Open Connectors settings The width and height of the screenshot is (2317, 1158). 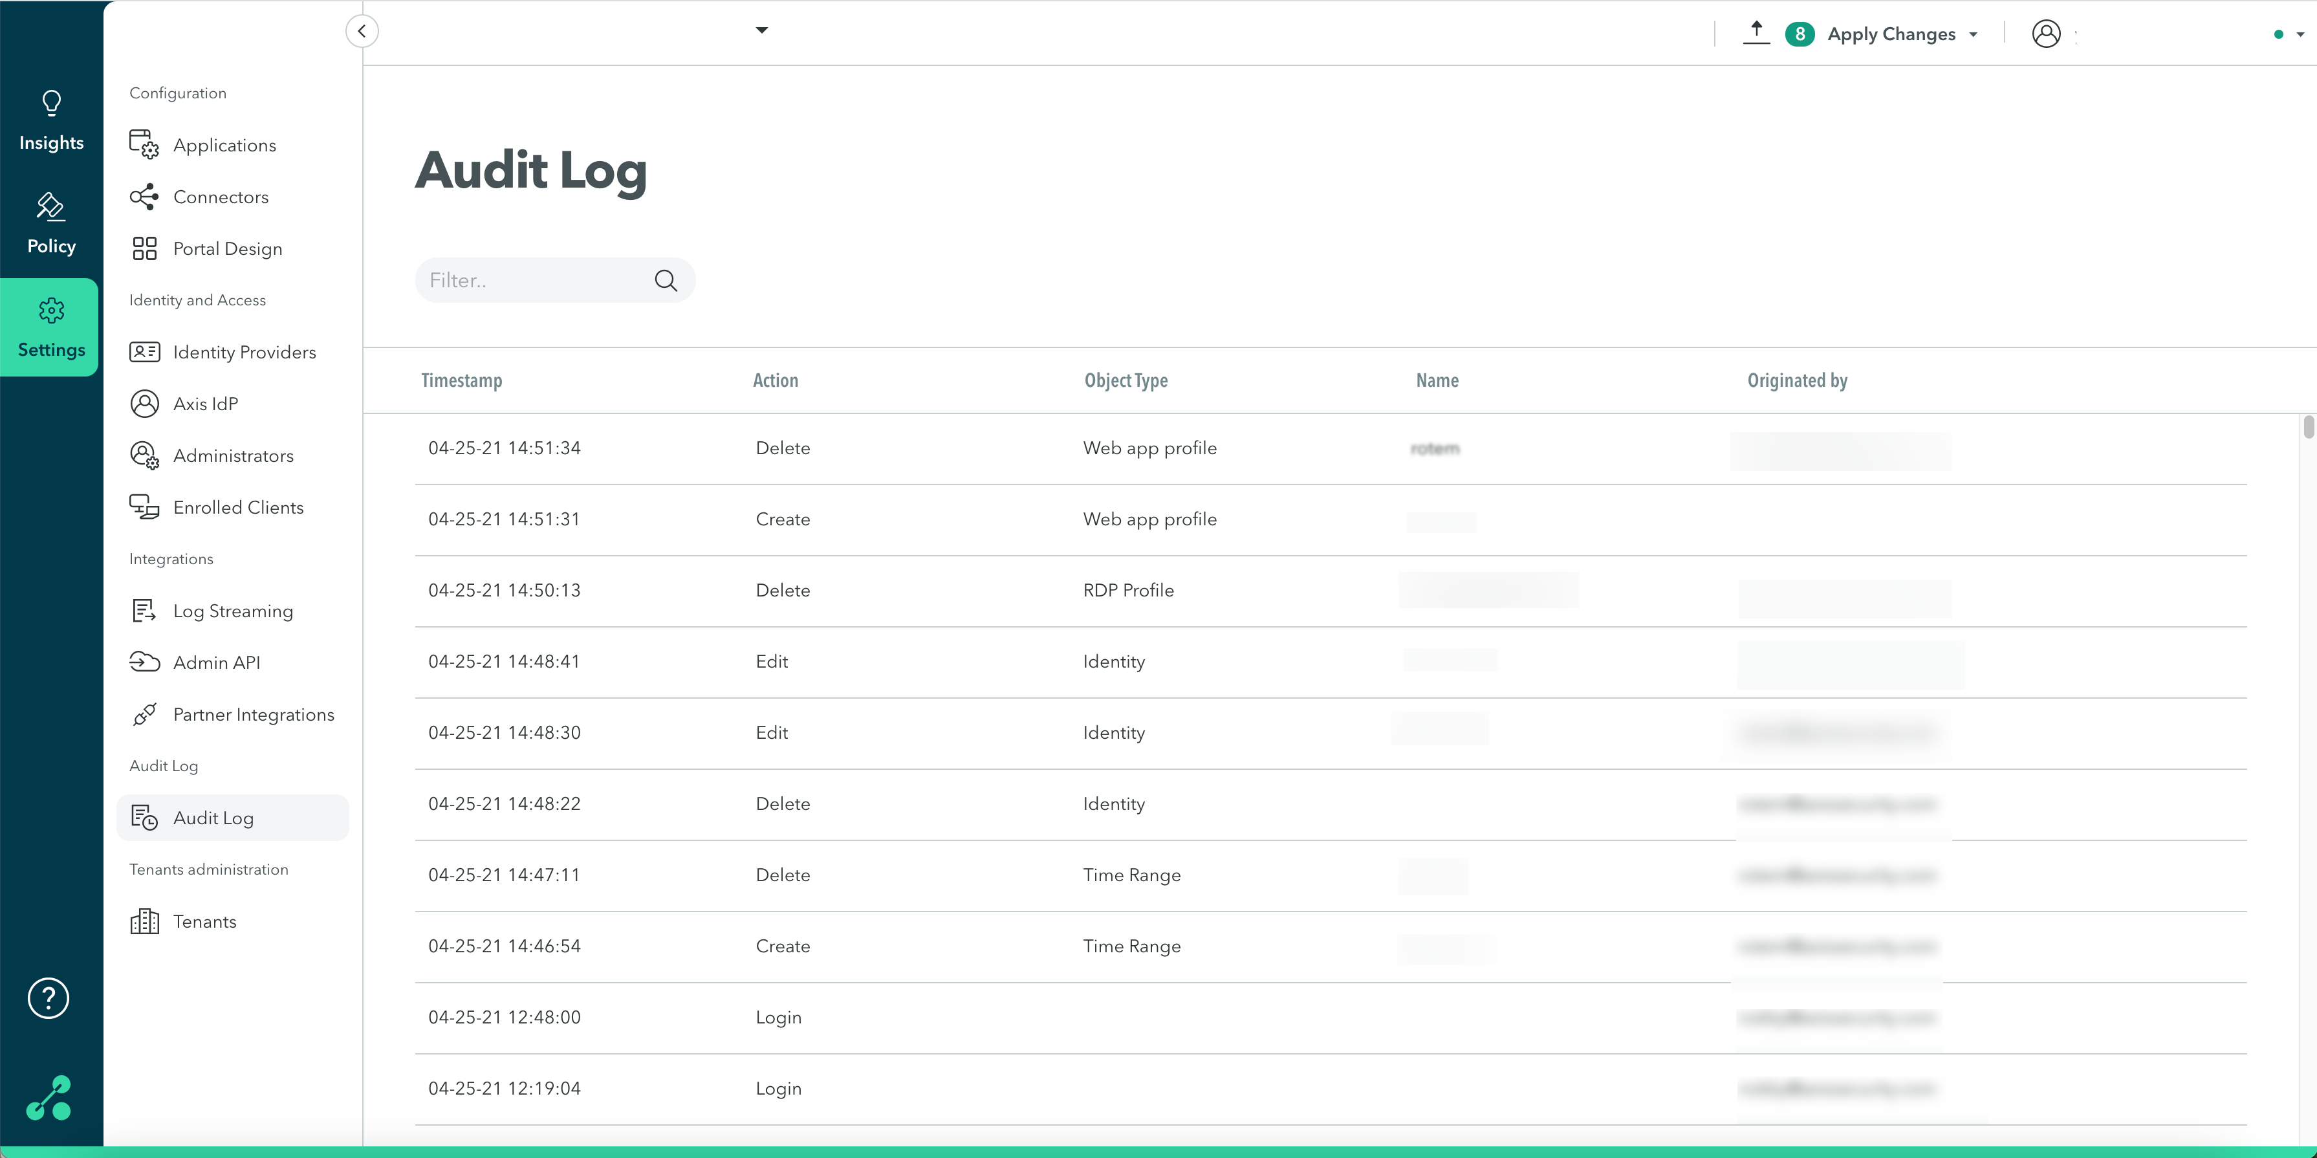(221, 197)
